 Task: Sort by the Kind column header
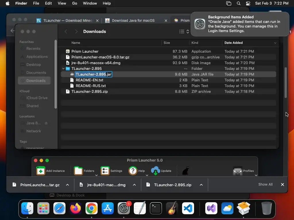(x=195, y=43)
